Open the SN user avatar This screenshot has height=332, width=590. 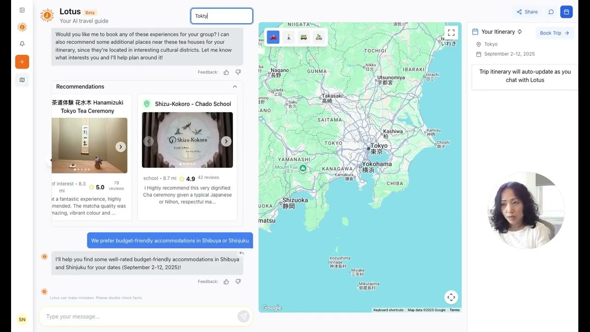tap(22, 319)
